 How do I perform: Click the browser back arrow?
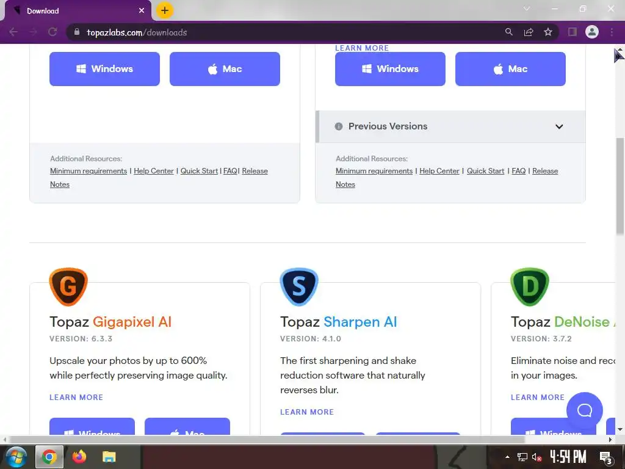[x=13, y=32]
